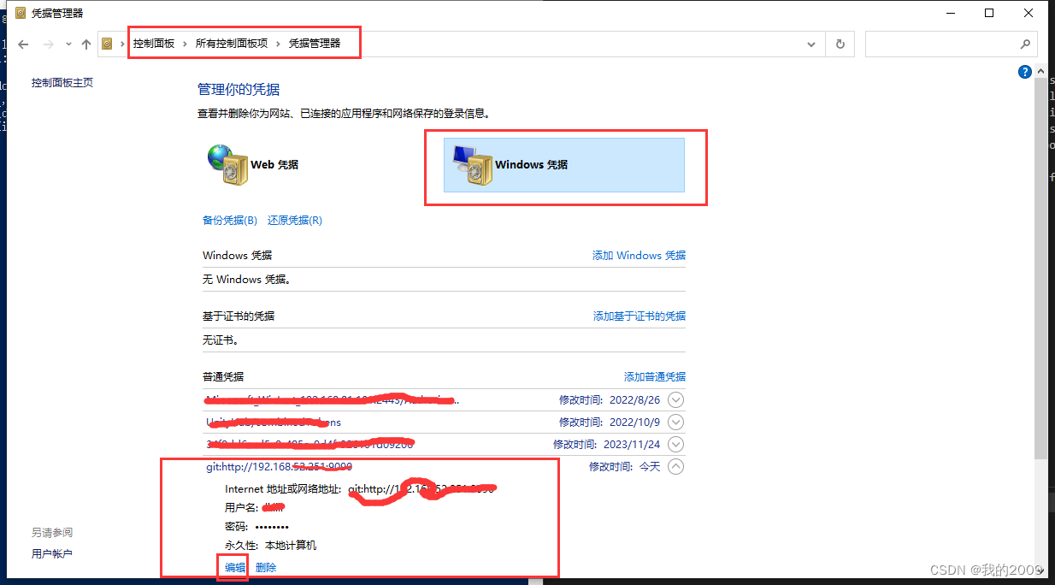Click 备份凭据(B) link
Image resolution: width=1055 pixels, height=585 pixels.
(x=230, y=221)
